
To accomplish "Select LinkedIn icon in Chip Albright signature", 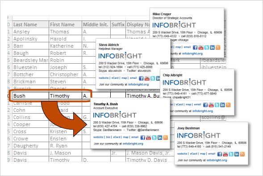I will pyautogui.click(x=222, y=105).
